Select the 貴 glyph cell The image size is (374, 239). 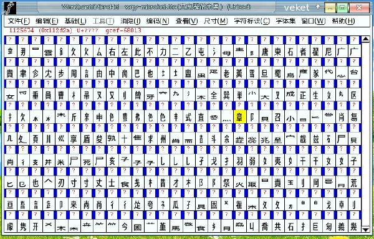pos(10,73)
